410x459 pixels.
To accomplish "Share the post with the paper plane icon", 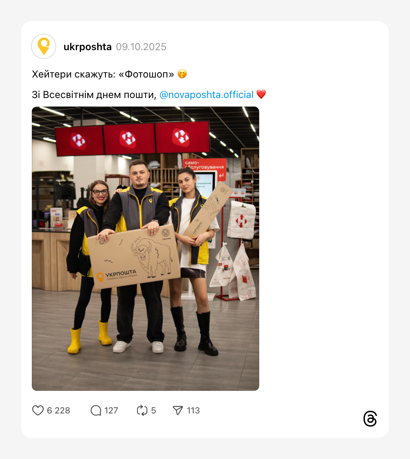I will (178, 410).
